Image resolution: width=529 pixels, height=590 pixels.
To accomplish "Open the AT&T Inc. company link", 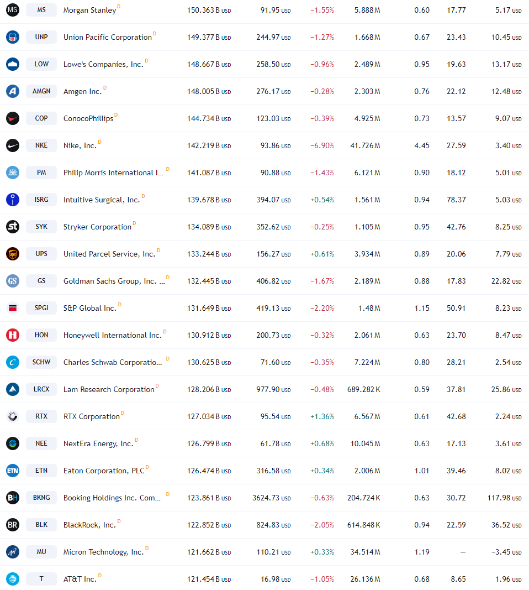I will click(80, 579).
